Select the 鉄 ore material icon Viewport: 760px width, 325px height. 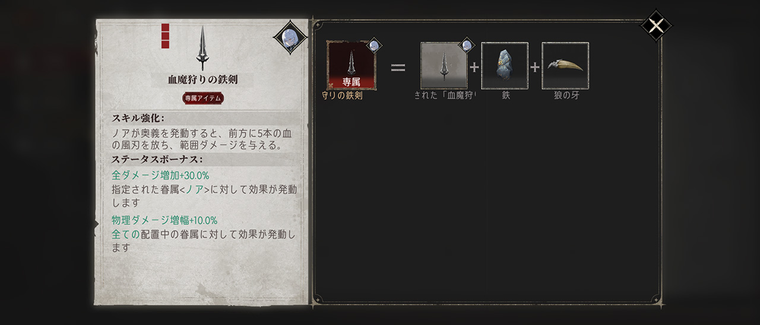tap(505, 66)
